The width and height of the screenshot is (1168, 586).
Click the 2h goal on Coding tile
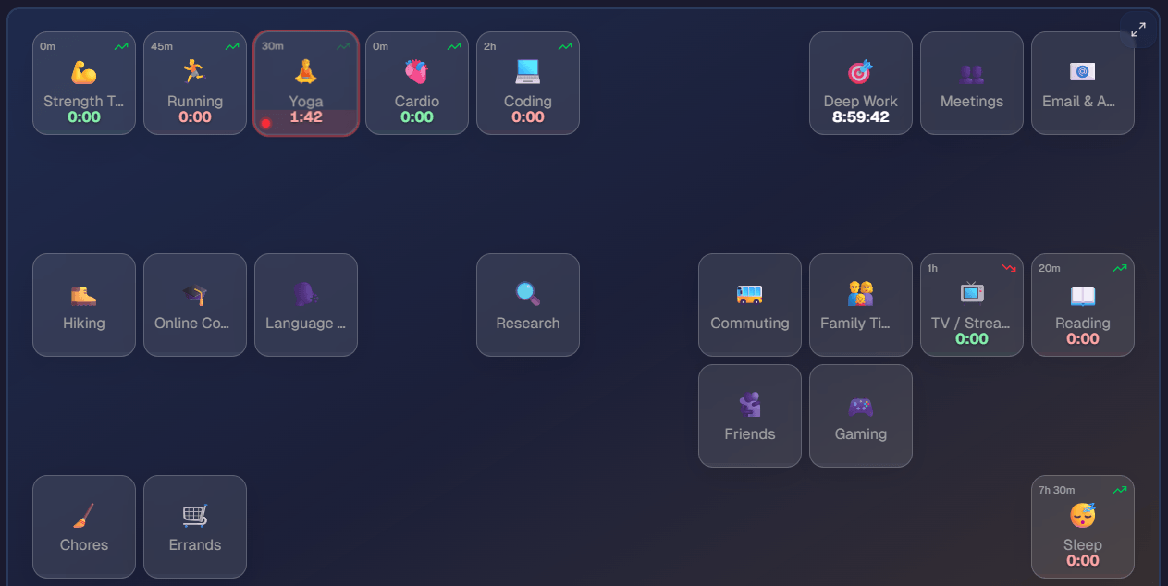click(490, 46)
